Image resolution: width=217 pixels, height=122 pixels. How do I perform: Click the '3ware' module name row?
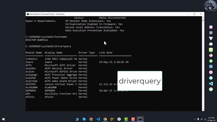coord(29,62)
